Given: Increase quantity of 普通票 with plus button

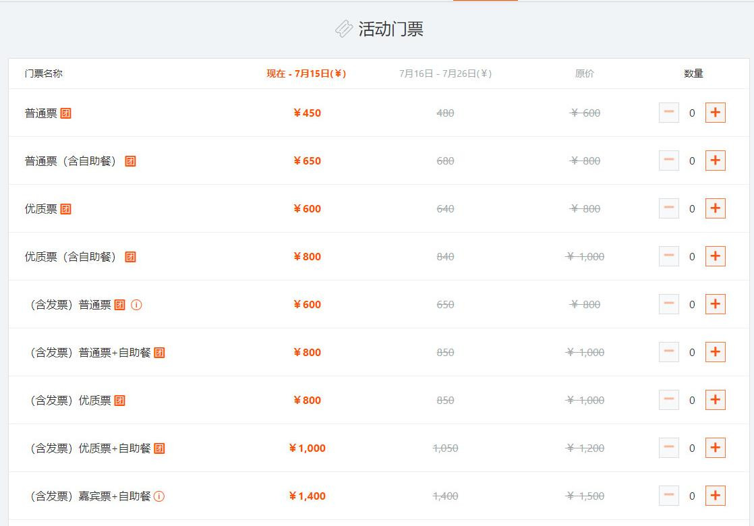Looking at the screenshot, I should [x=715, y=113].
